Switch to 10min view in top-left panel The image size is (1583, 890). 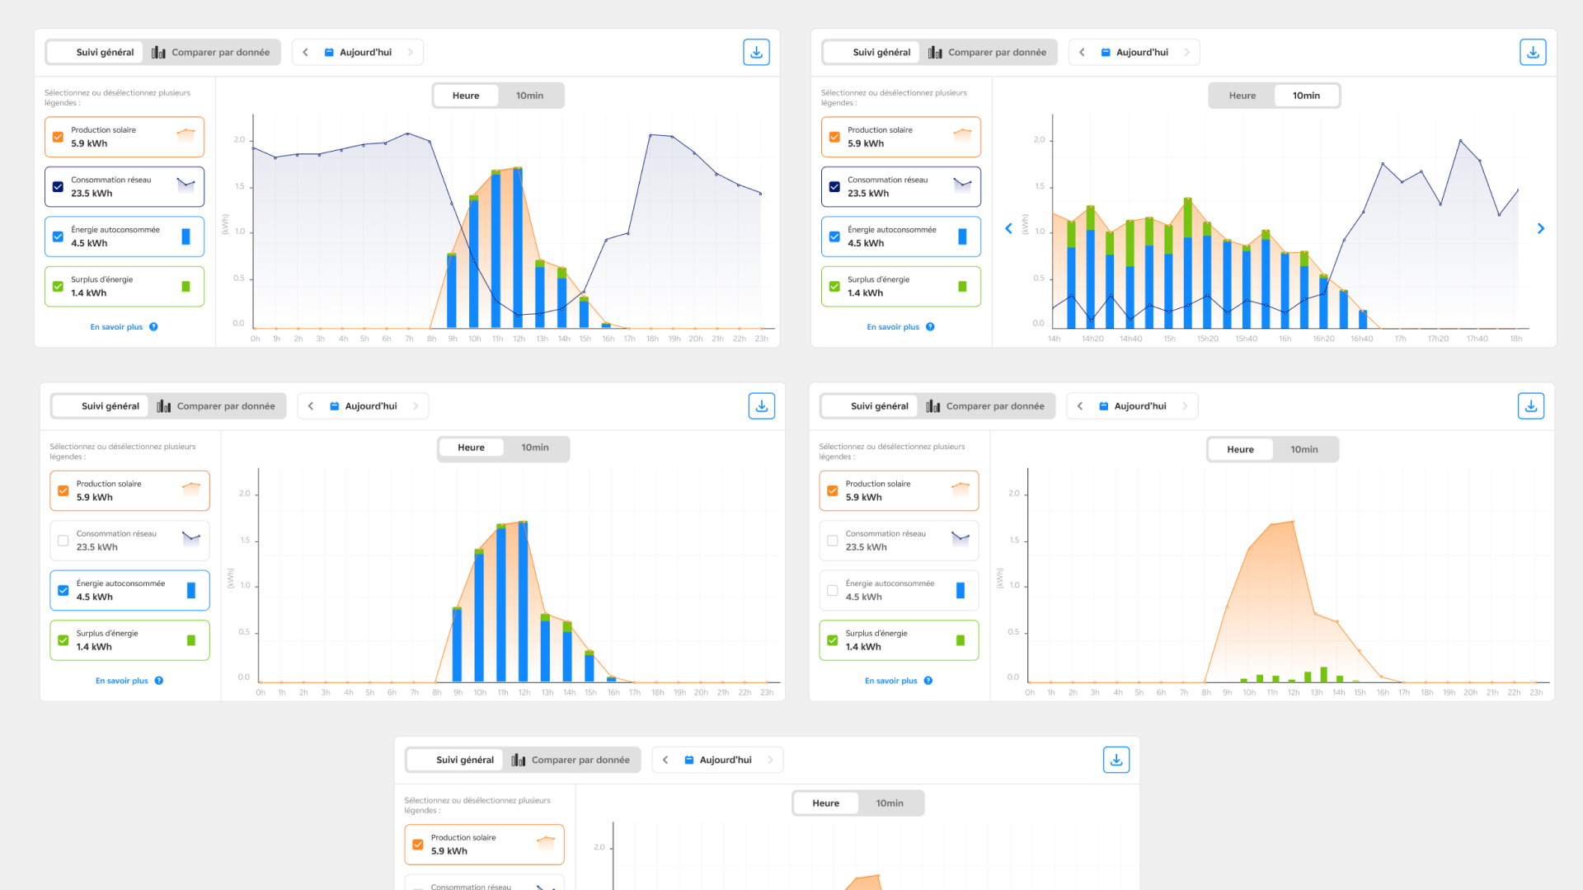point(529,96)
